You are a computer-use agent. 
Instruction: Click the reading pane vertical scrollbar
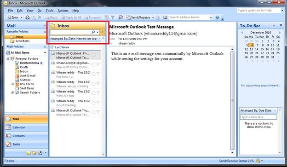pos(232,101)
